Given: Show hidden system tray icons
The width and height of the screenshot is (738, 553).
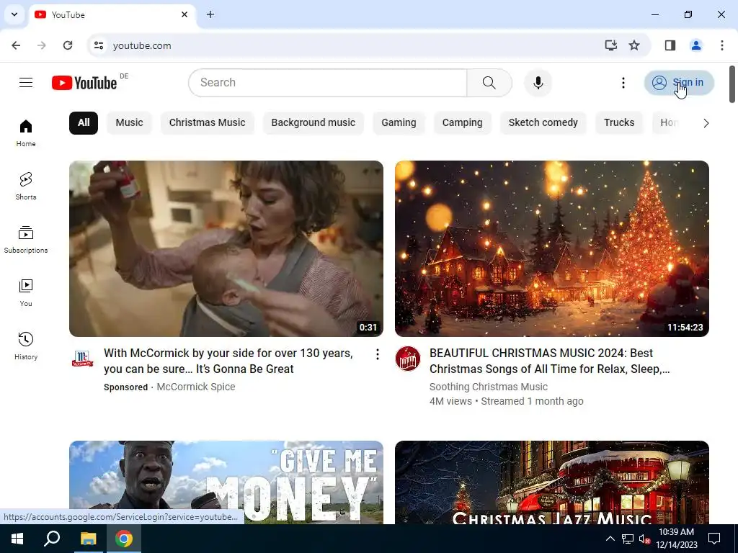Looking at the screenshot, I should point(610,539).
